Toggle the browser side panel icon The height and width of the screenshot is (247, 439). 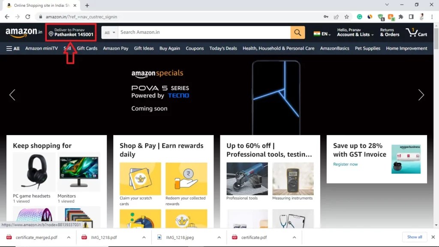click(411, 17)
